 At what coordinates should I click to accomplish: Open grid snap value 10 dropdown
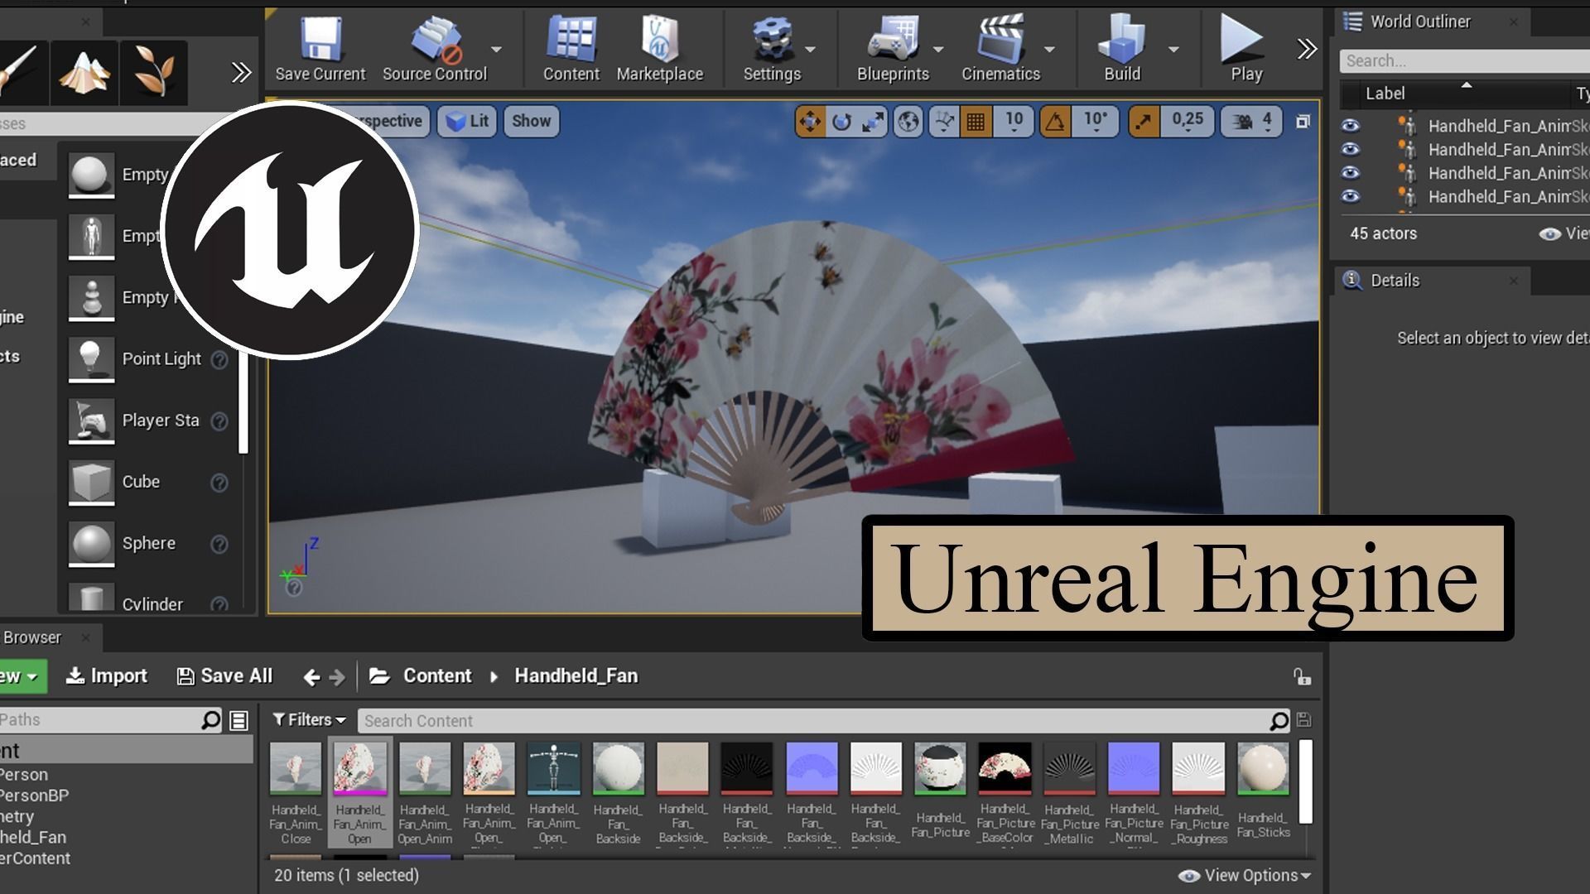tap(1014, 122)
